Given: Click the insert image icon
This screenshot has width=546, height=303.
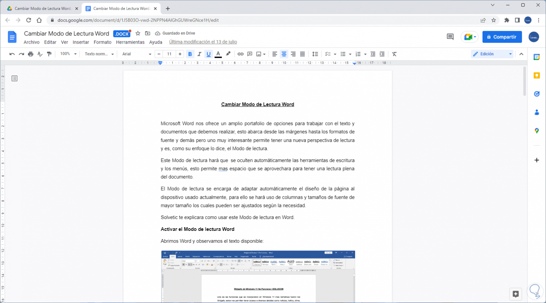Looking at the screenshot, I should (259, 54).
